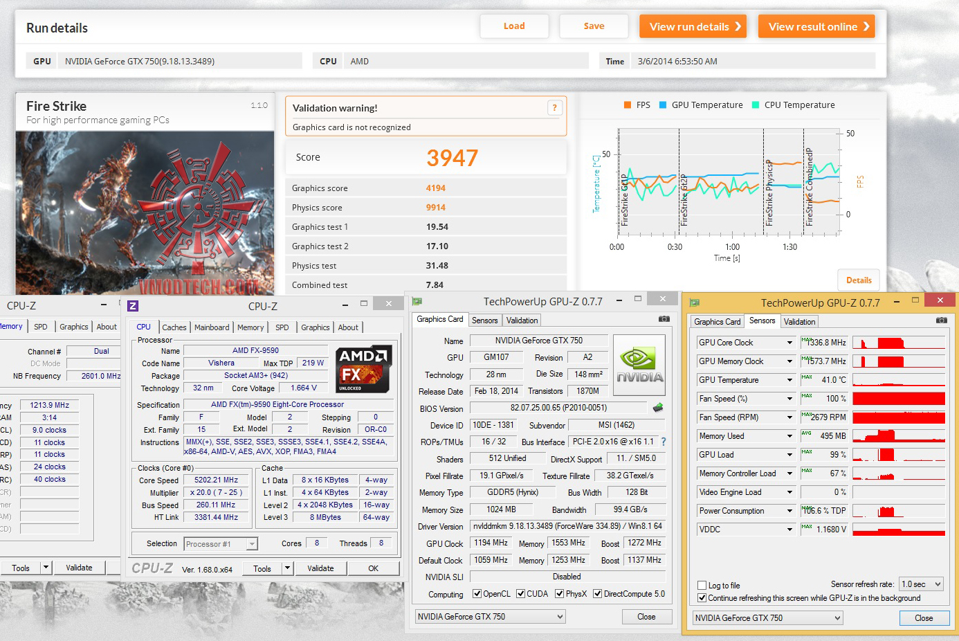The height and width of the screenshot is (641, 959).
Task: Click the AMD FX logo in CPU-Z
Action: point(364,369)
